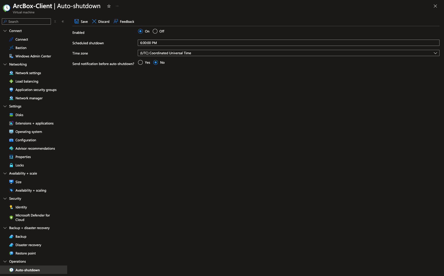444x276 pixels.
Task: Click the Discard X icon
Action: click(94, 21)
